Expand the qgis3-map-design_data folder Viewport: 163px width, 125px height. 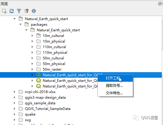click(15, 97)
